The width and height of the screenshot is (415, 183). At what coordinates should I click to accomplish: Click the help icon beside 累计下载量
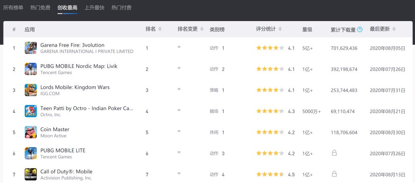click(x=360, y=29)
